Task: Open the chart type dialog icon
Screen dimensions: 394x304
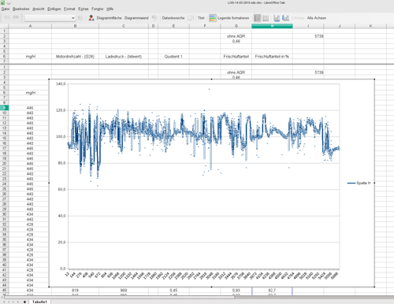Action: 91,18
